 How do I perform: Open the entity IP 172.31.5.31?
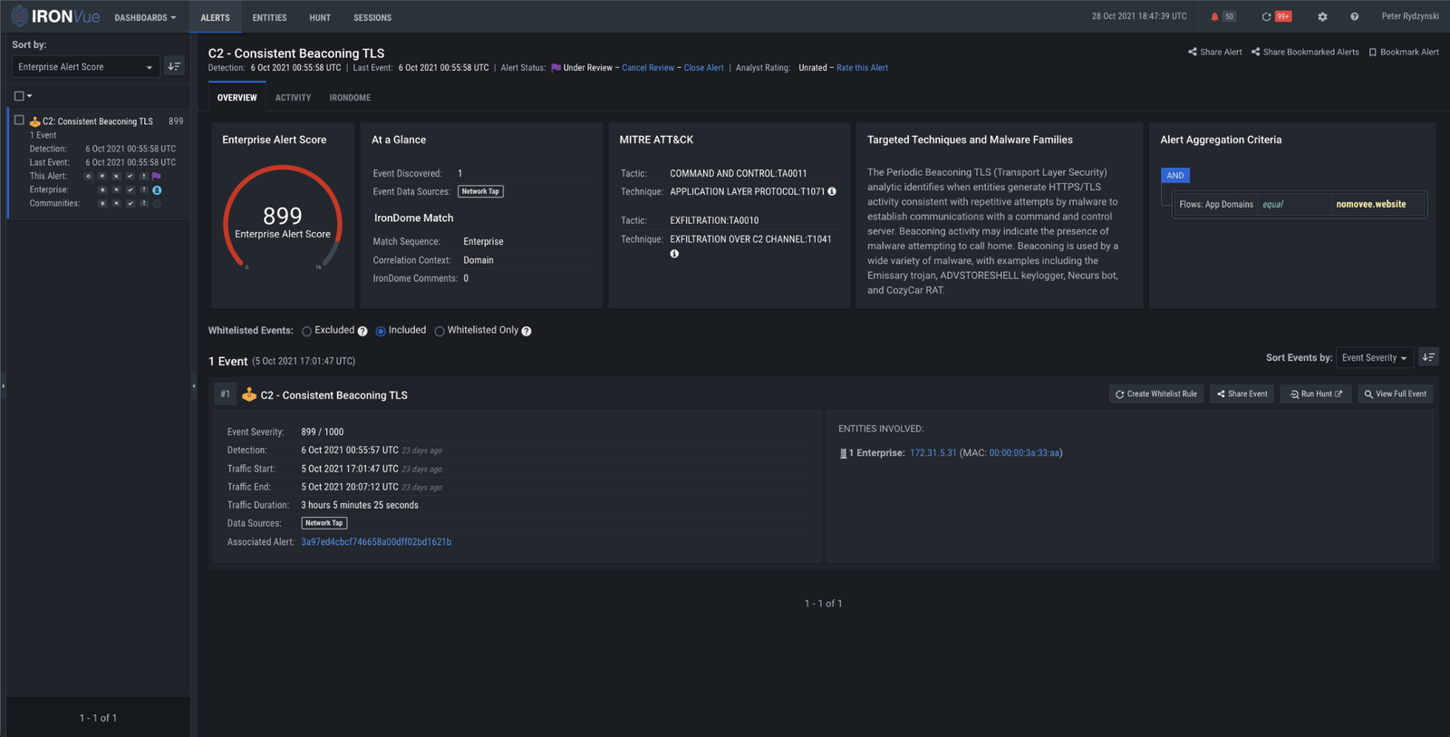coord(933,453)
